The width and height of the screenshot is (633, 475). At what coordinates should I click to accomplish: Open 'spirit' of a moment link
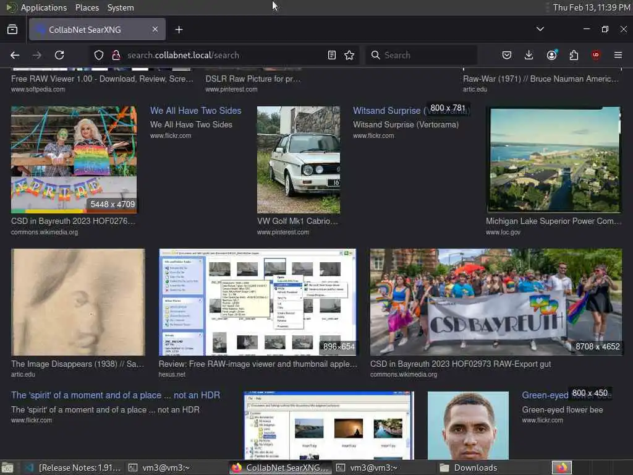point(116,395)
